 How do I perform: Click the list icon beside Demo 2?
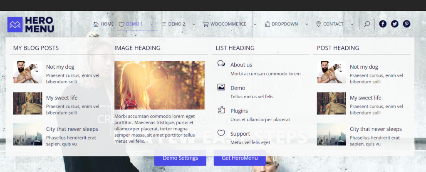(x=164, y=24)
